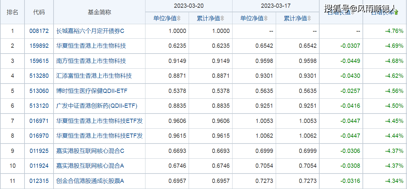Open fund code 008172 link

pos(39,31)
